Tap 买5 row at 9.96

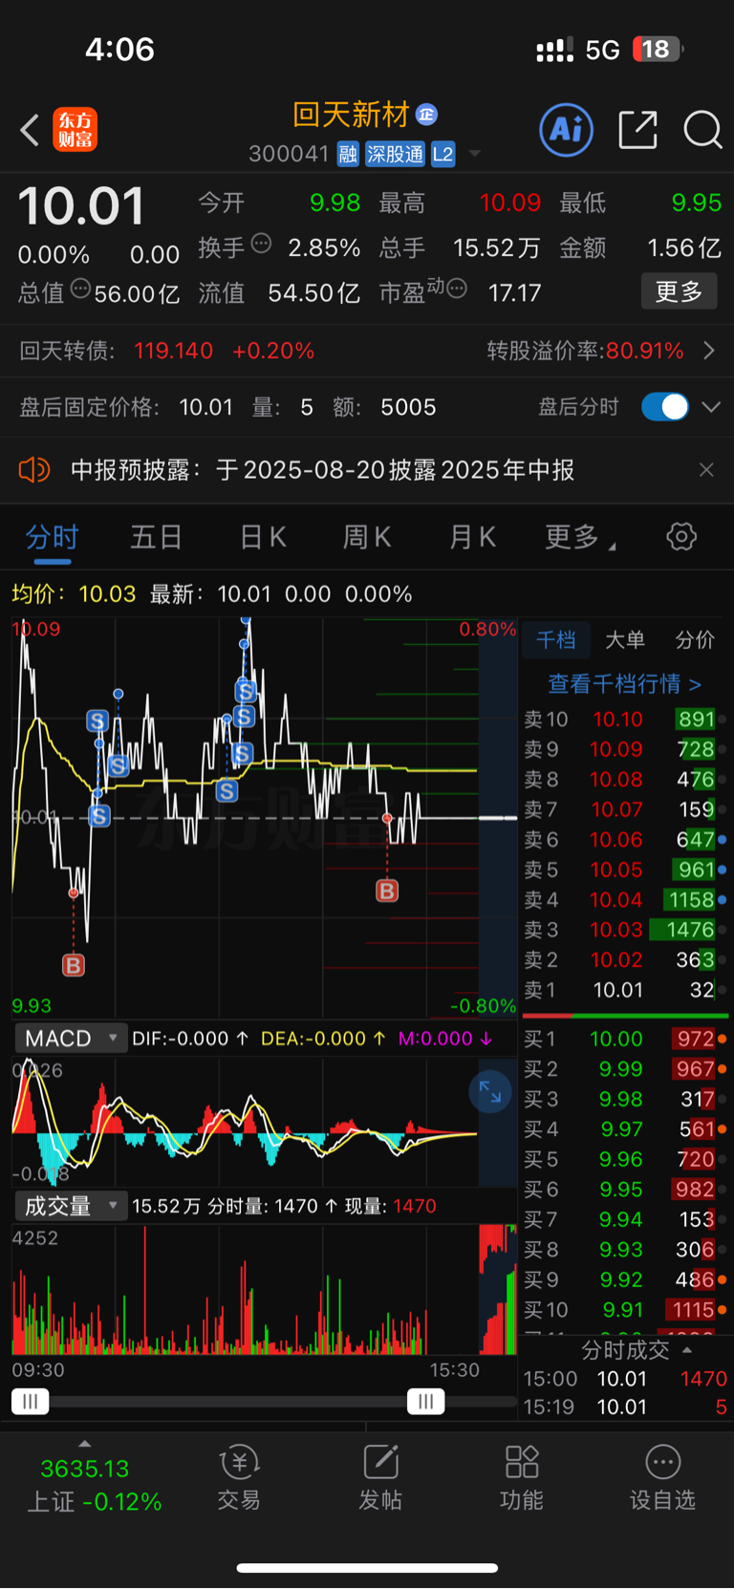pyautogui.click(x=625, y=1159)
